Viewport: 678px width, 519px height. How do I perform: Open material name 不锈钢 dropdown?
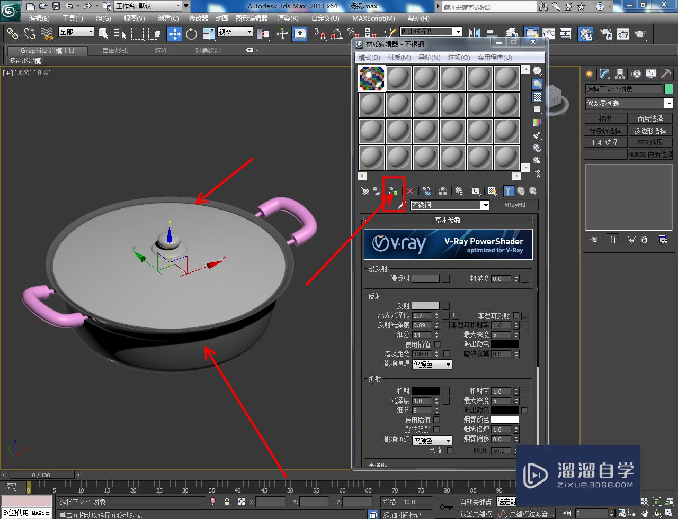click(x=485, y=205)
